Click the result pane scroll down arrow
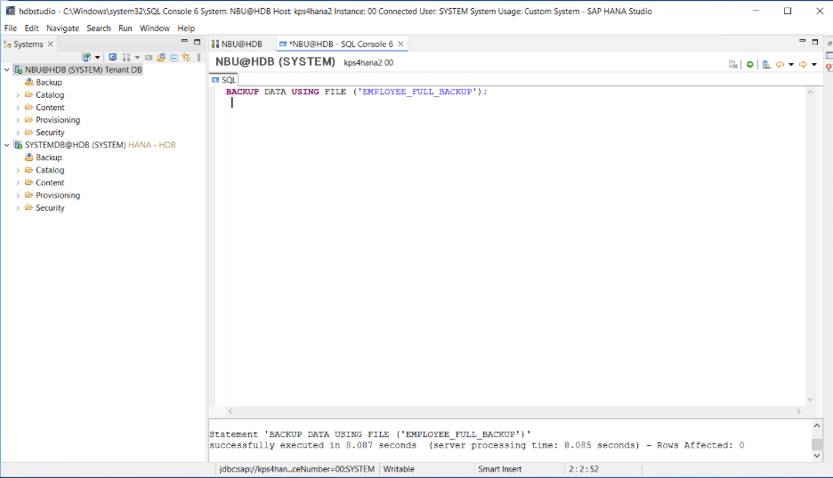833x478 pixels. point(817,456)
